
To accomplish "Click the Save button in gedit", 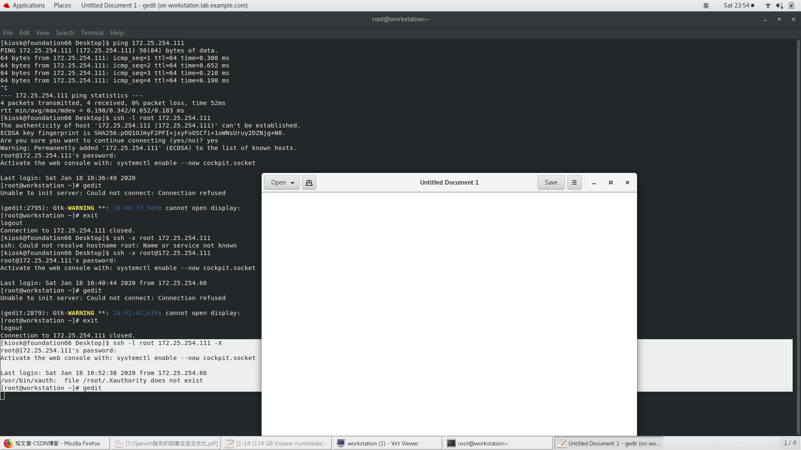I will tap(551, 182).
